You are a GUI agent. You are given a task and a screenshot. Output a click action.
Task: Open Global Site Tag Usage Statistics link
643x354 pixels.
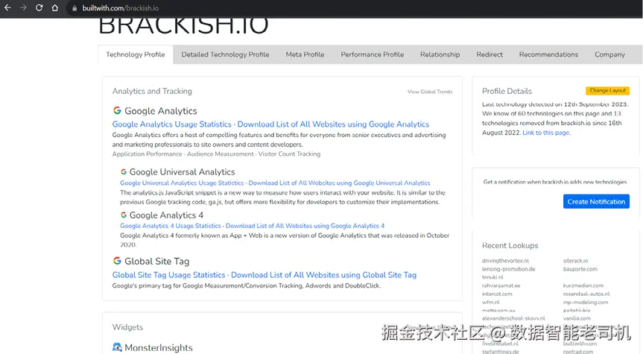168,275
